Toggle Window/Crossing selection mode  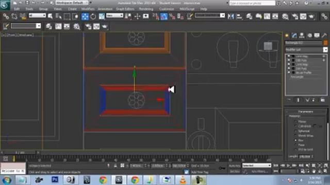[75, 16]
